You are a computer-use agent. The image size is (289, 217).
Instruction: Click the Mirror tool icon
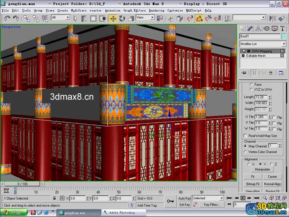click(x=272, y=19)
